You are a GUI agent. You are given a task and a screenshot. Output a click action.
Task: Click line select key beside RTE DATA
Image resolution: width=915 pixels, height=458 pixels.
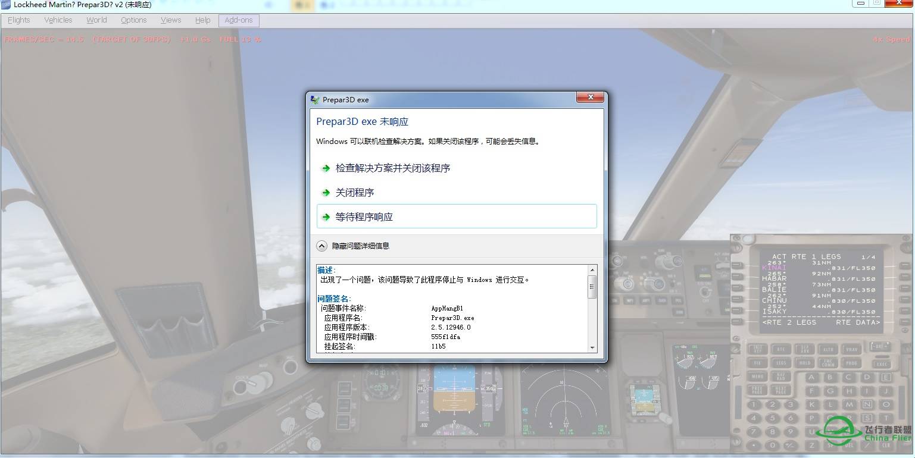click(905, 321)
